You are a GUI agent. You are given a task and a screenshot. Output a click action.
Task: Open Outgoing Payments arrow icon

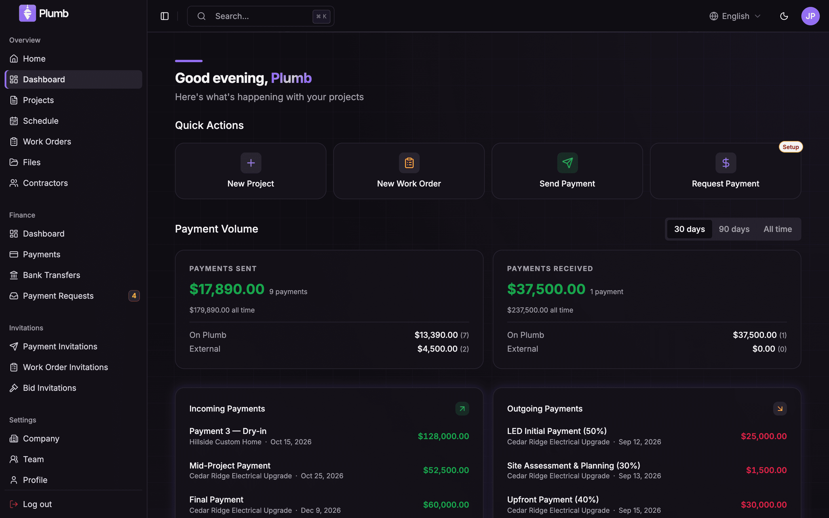[x=780, y=409]
